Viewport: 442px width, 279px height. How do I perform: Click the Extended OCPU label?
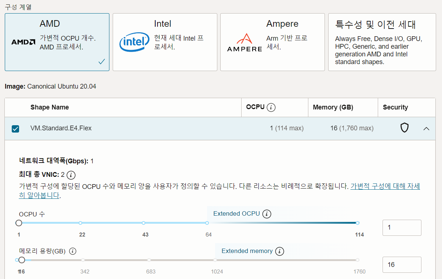pos(236,213)
